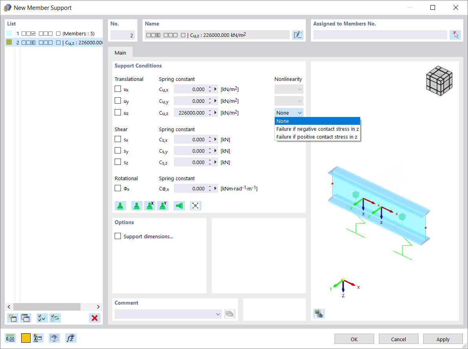
Task: Click the Cu,z spring constant value field
Action: click(190, 113)
